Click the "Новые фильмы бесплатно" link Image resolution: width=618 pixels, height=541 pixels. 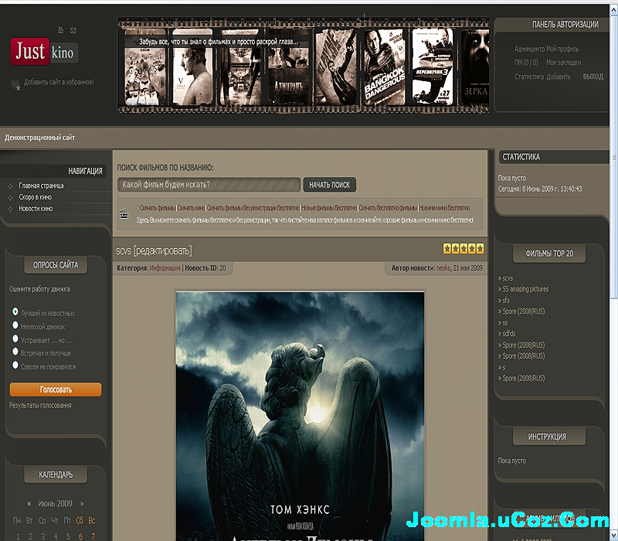(x=329, y=208)
